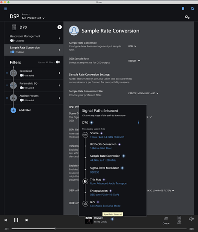Open the Precise, Minimum Phase filter dropdown
The image size is (198, 232).
click(x=143, y=93)
